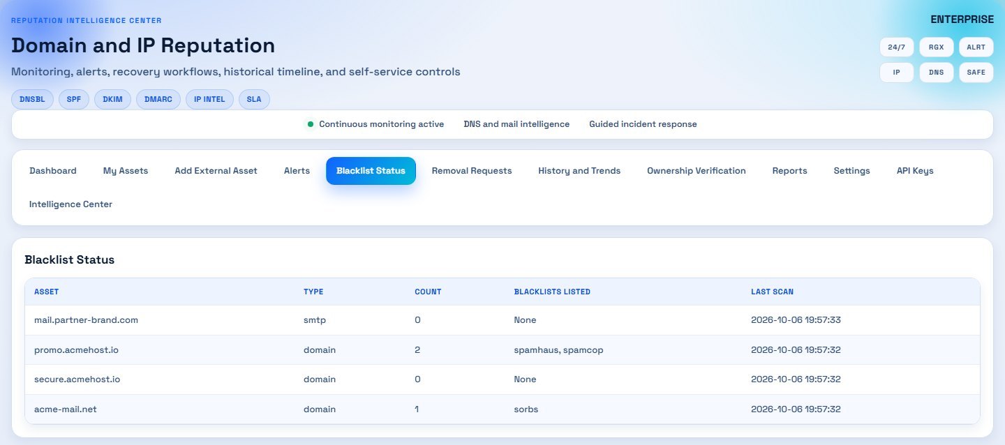Select the promo.acmehost.io asset

point(76,350)
